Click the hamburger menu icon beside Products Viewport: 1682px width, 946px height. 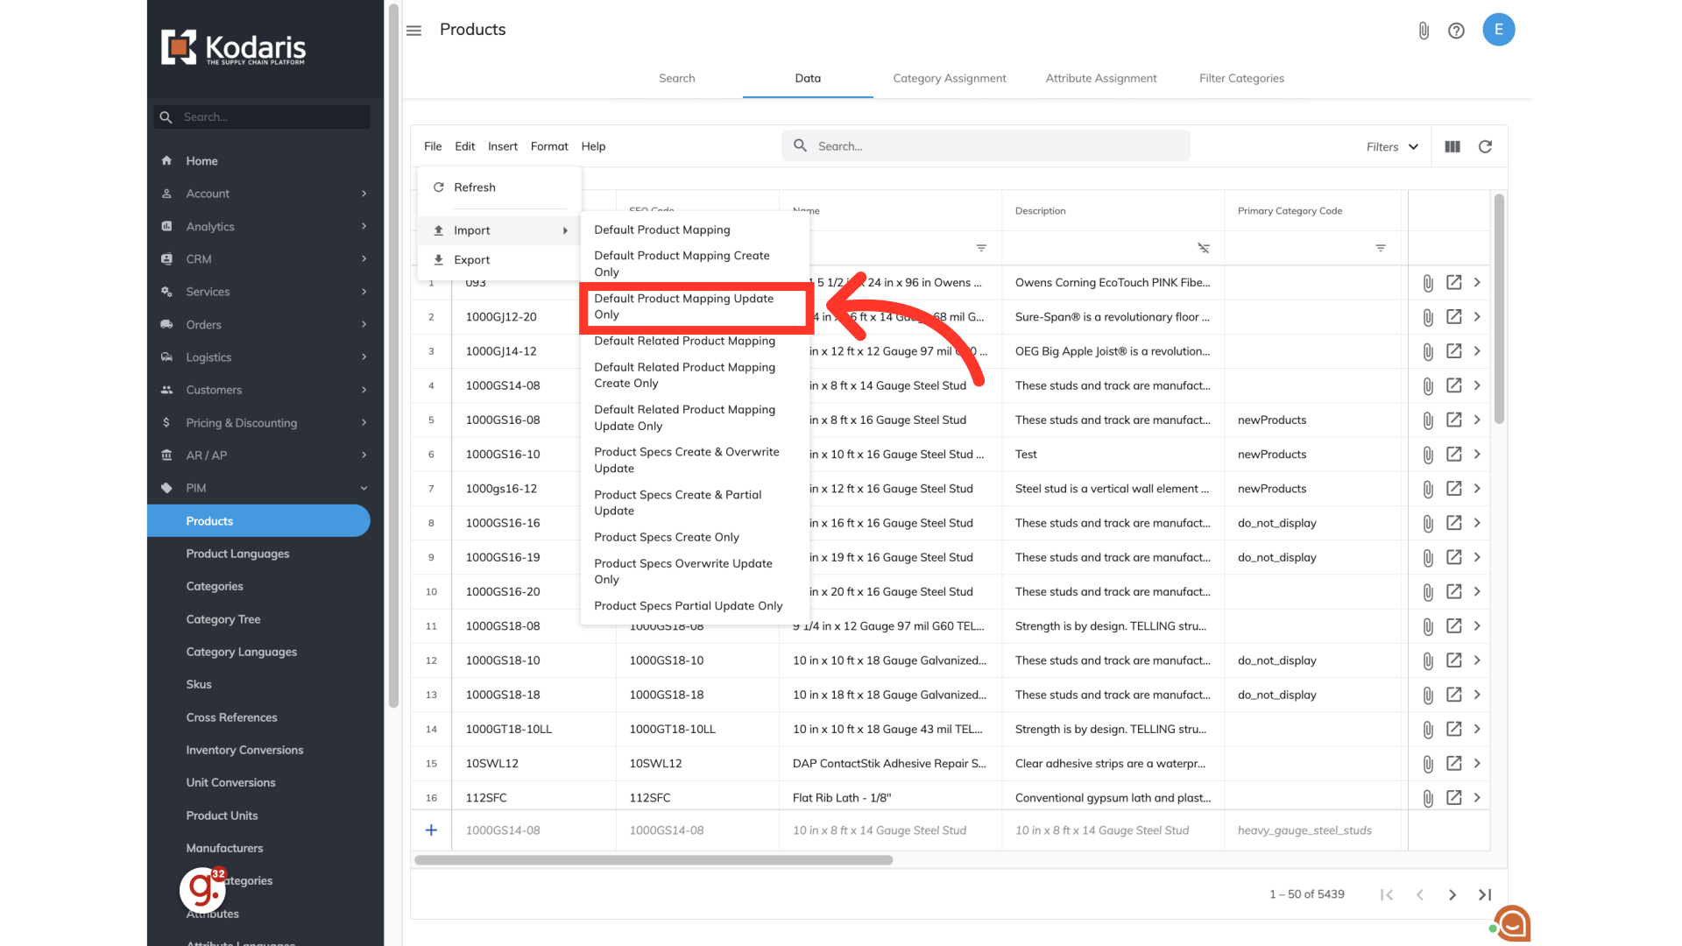413,31
